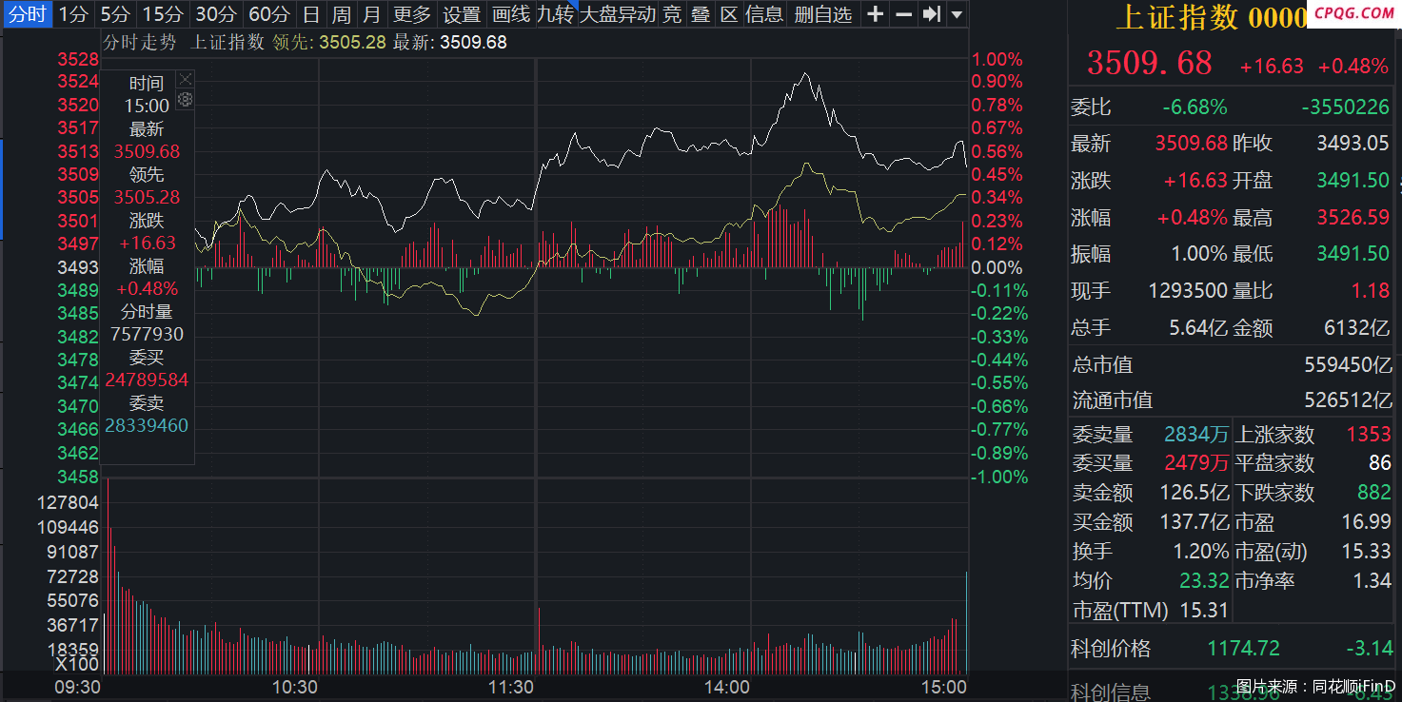Open the toolbar's downward triangle dropdown
1402x702 pixels.
coord(957,15)
